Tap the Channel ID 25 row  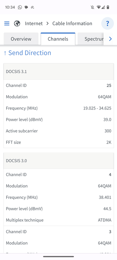coord(59,85)
